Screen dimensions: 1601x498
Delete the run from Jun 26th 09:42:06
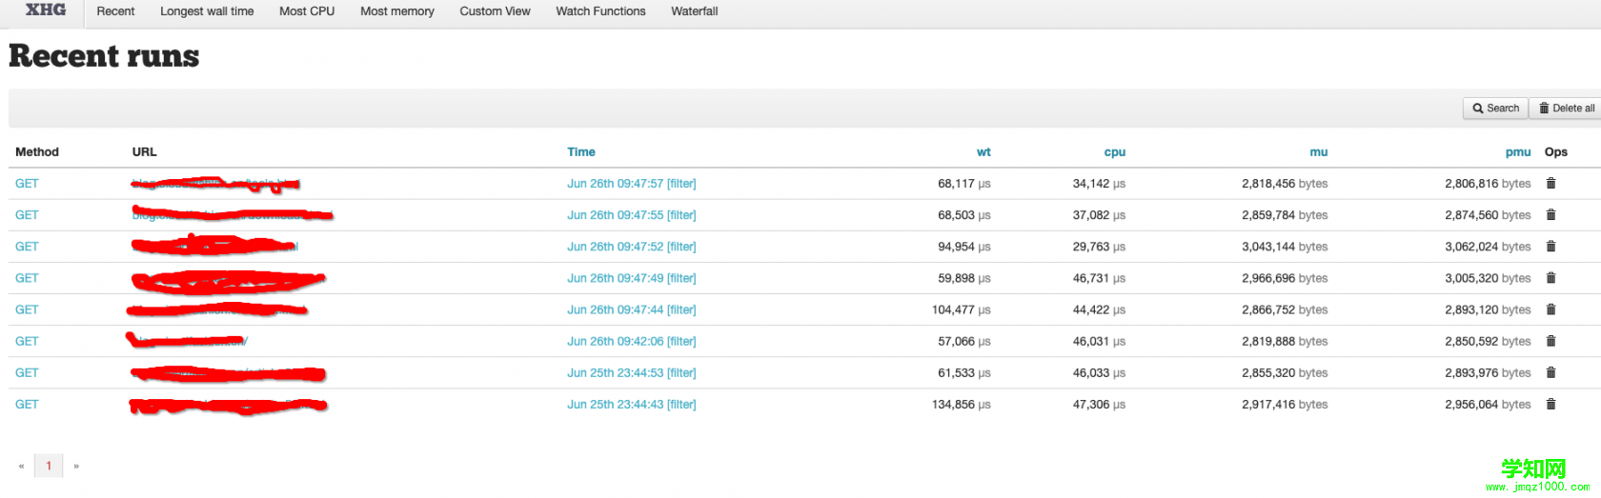[x=1550, y=340]
